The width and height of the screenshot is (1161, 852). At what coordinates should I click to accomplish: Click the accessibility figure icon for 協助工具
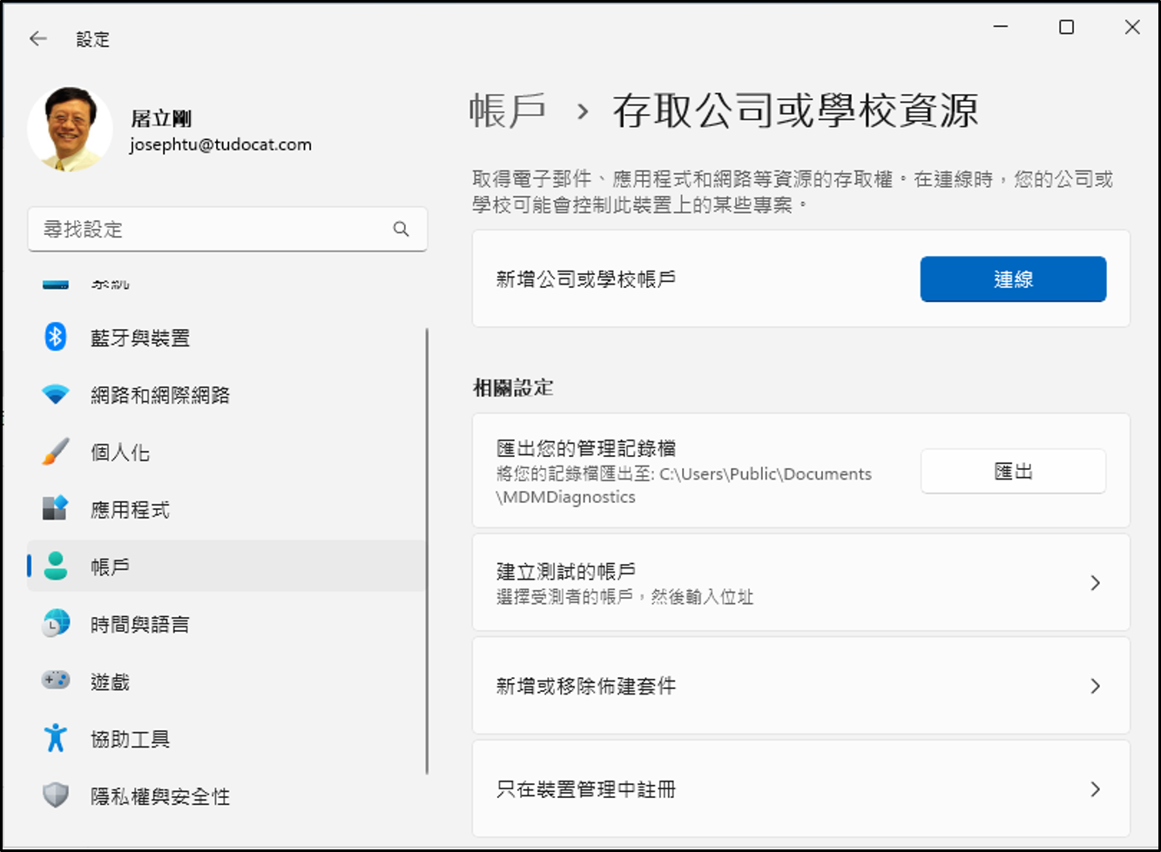56,738
